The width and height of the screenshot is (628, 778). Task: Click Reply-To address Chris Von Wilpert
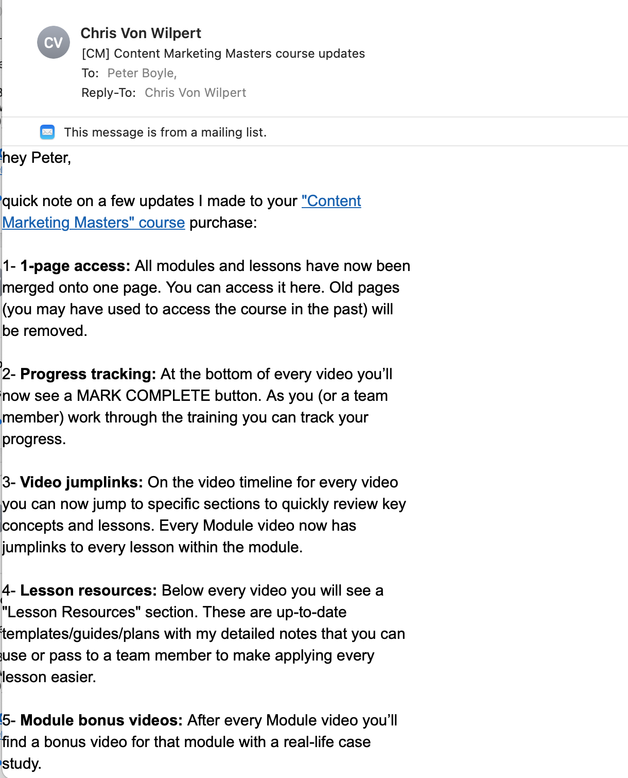point(196,93)
